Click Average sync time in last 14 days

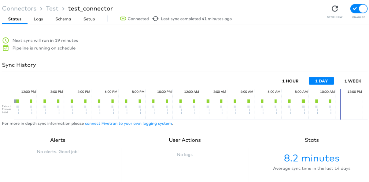pos(312,168)
